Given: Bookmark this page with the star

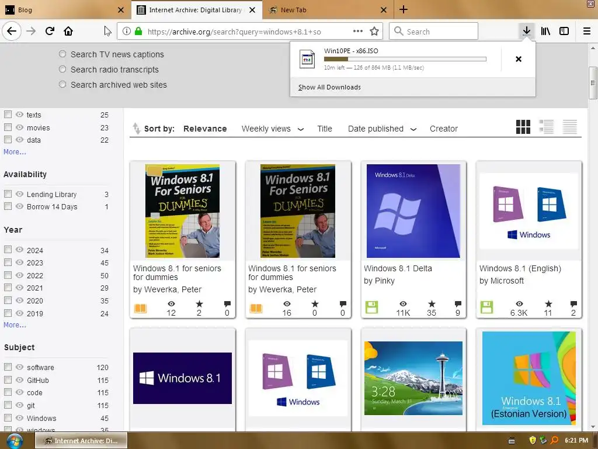Looking at the screenshot, I should coord(374,32).
